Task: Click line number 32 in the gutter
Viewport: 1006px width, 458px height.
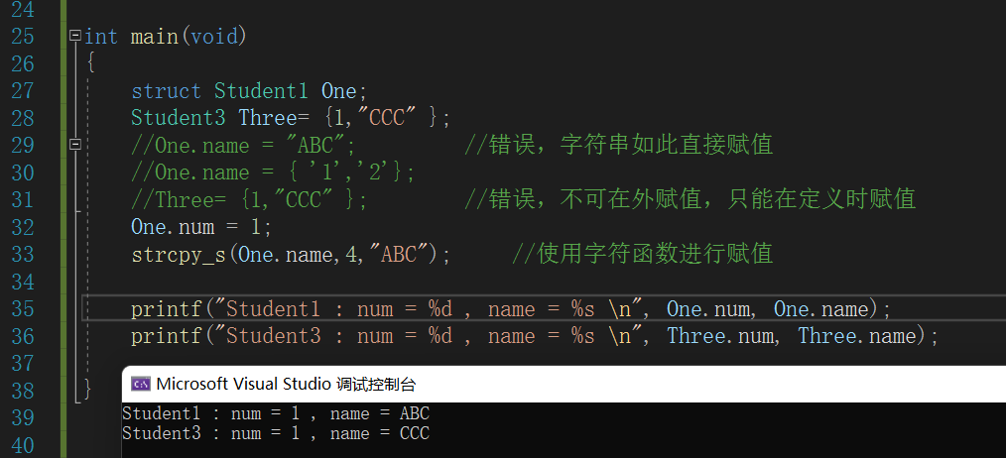Action: point(23,227)
